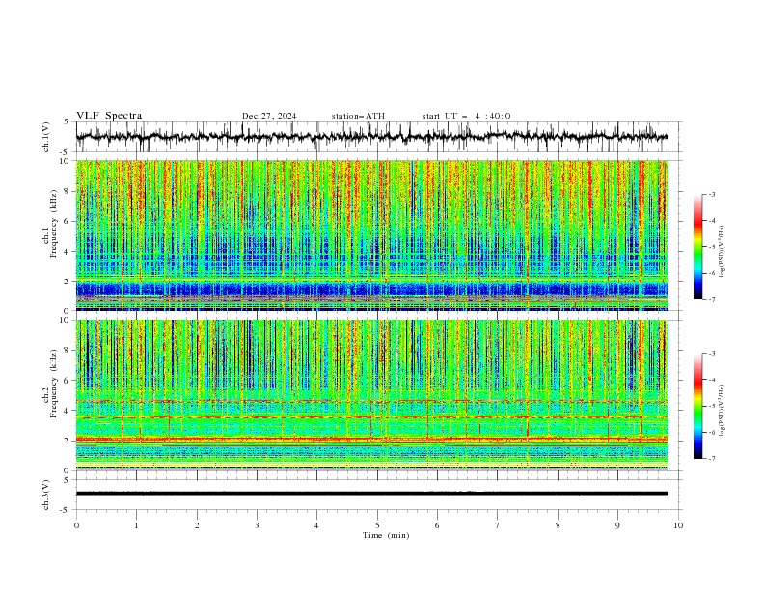
Task: Click the ch.3 flat black trace
Action: [x=372, y=494]
